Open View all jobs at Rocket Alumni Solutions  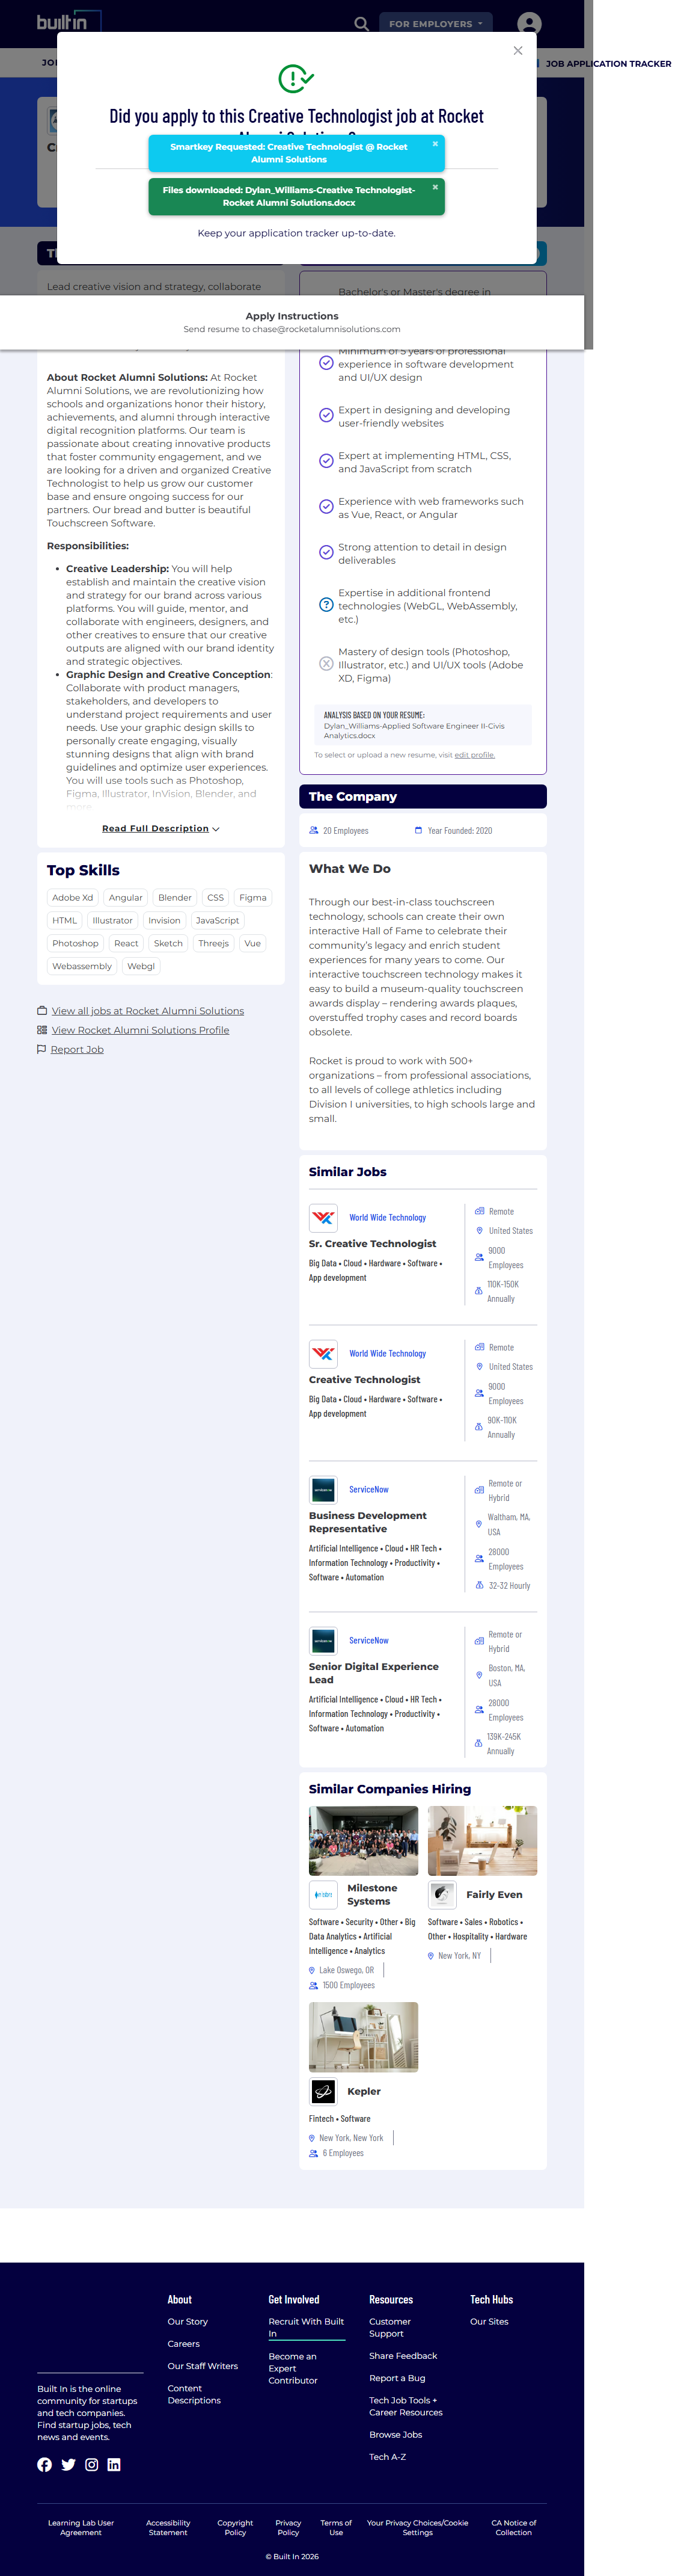pos(147,1011)
